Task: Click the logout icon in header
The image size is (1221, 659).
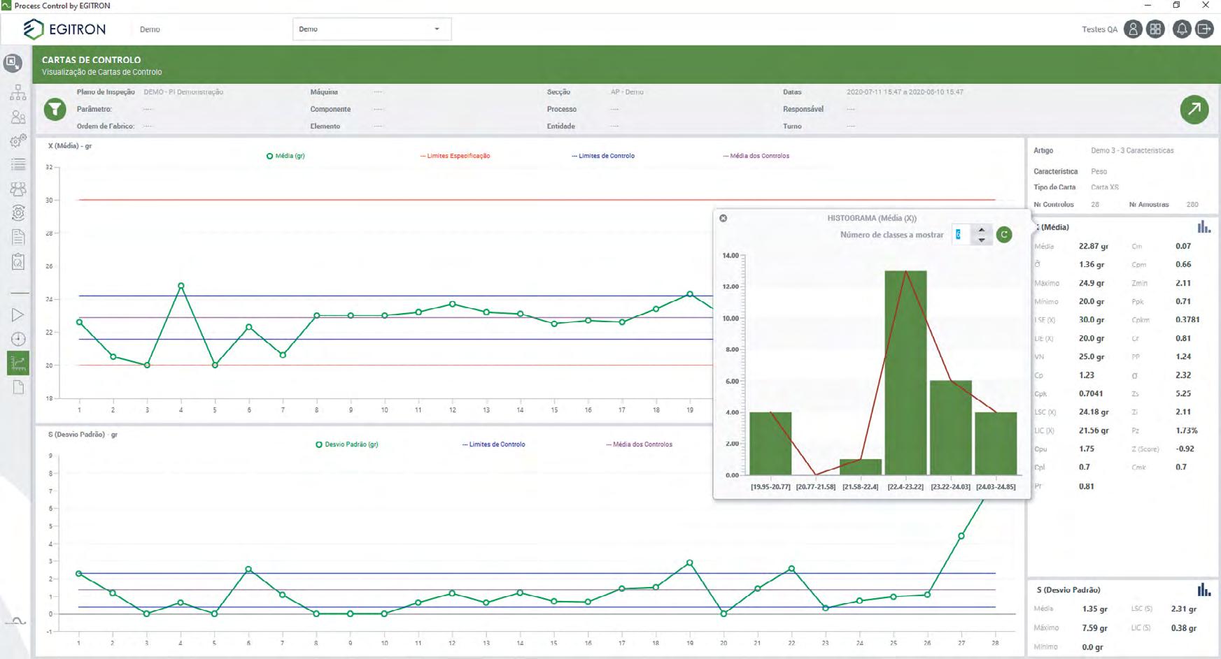Action: [x=1204, y=29]
